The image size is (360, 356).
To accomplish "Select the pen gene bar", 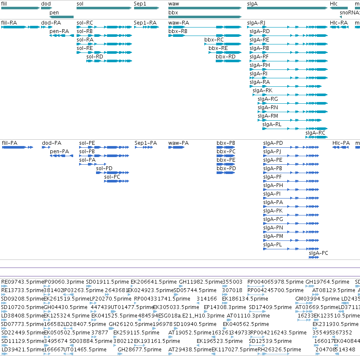I will tap(61, 17).
